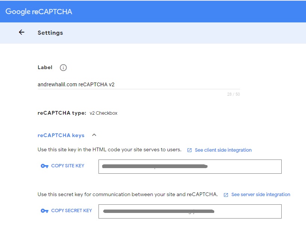
Task: Collapse the reCAPTCHA keys chevron
Action: (x=94, y=135)
